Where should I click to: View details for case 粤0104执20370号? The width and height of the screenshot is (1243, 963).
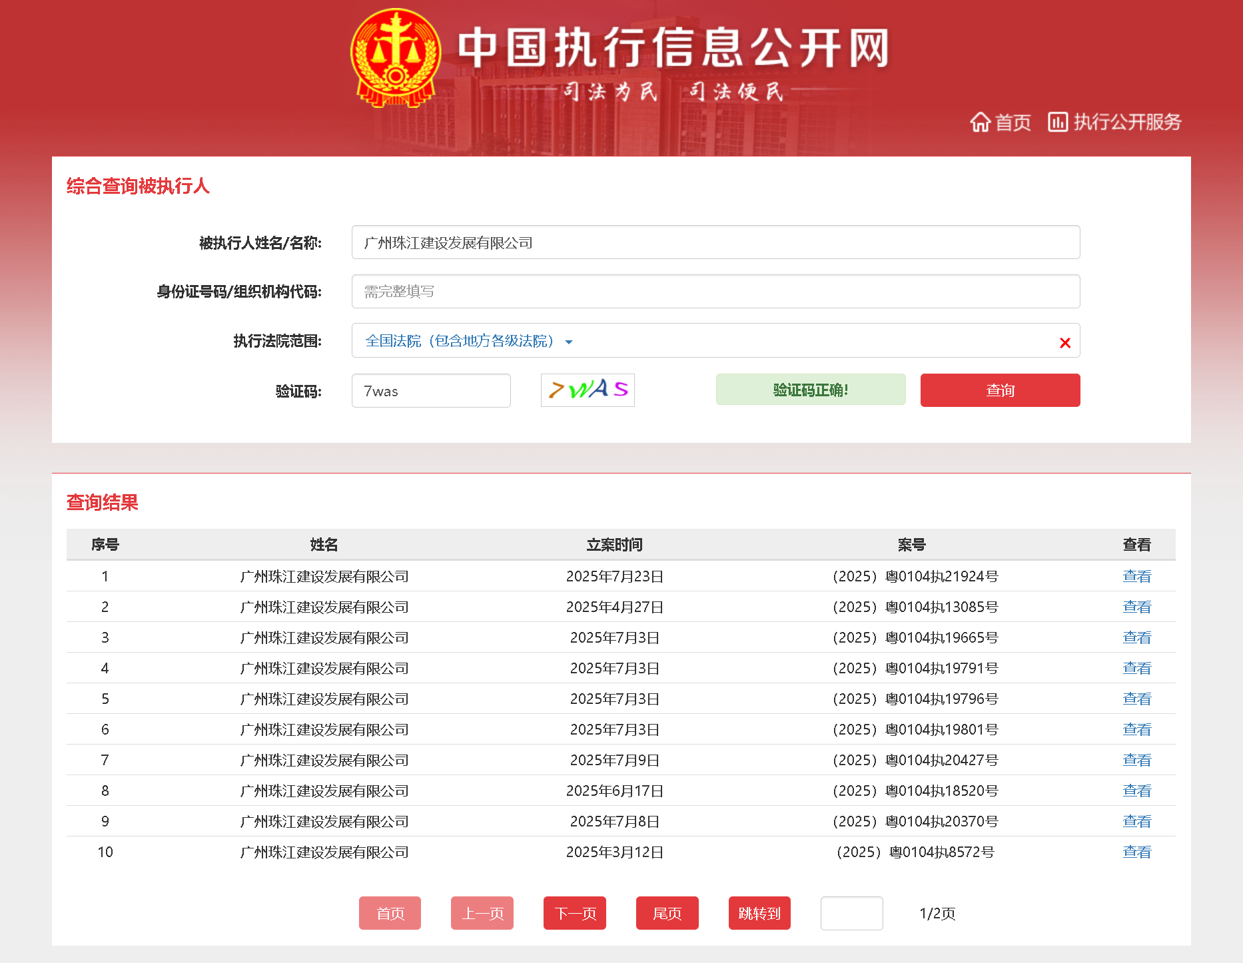pos(1137,821)
